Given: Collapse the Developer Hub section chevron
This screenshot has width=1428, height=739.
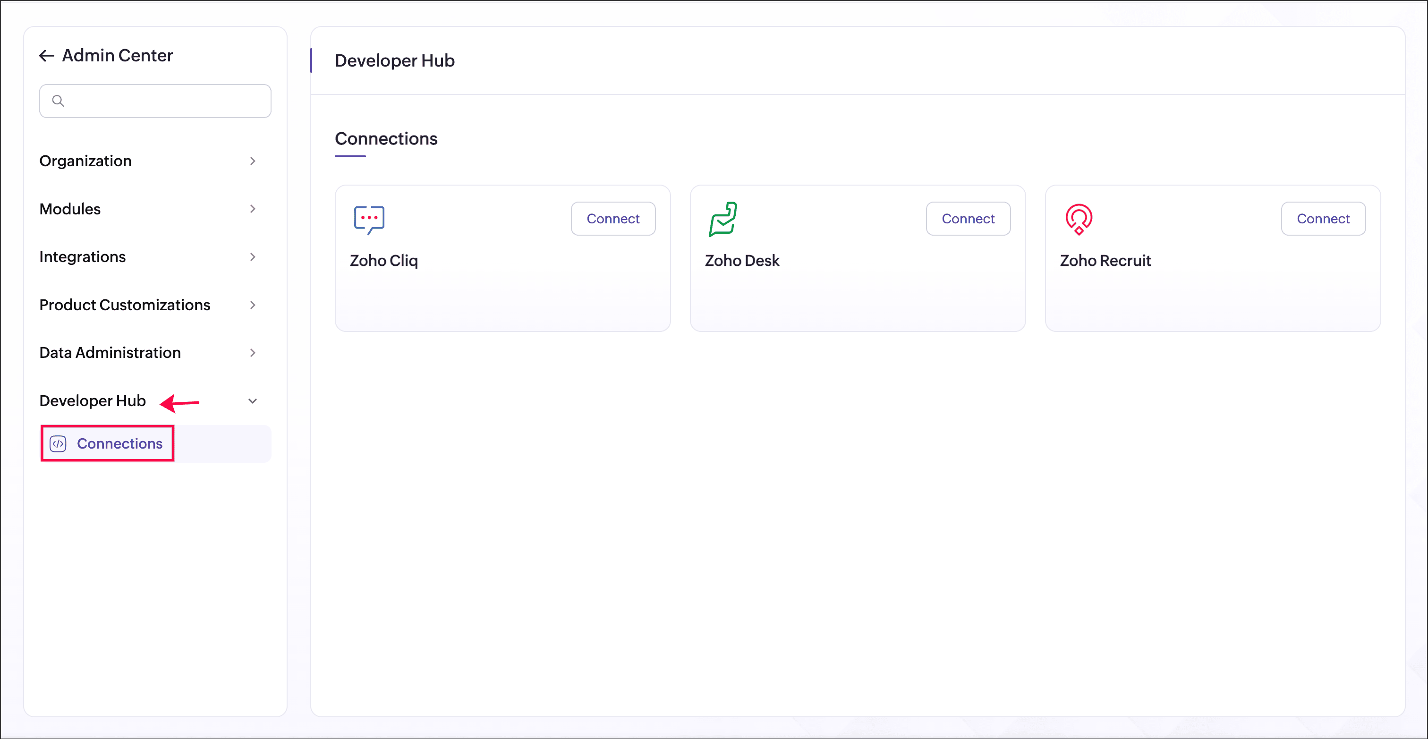Looking at the screenshot, I should coord(253,401).
